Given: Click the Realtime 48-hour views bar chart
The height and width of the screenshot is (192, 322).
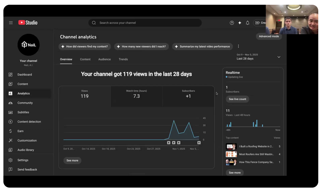Looking at the screenshot, I should click(x=253, y=123).
